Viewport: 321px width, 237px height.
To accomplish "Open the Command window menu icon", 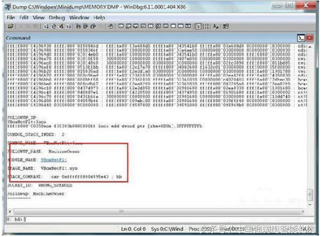I will click(301, 38).
